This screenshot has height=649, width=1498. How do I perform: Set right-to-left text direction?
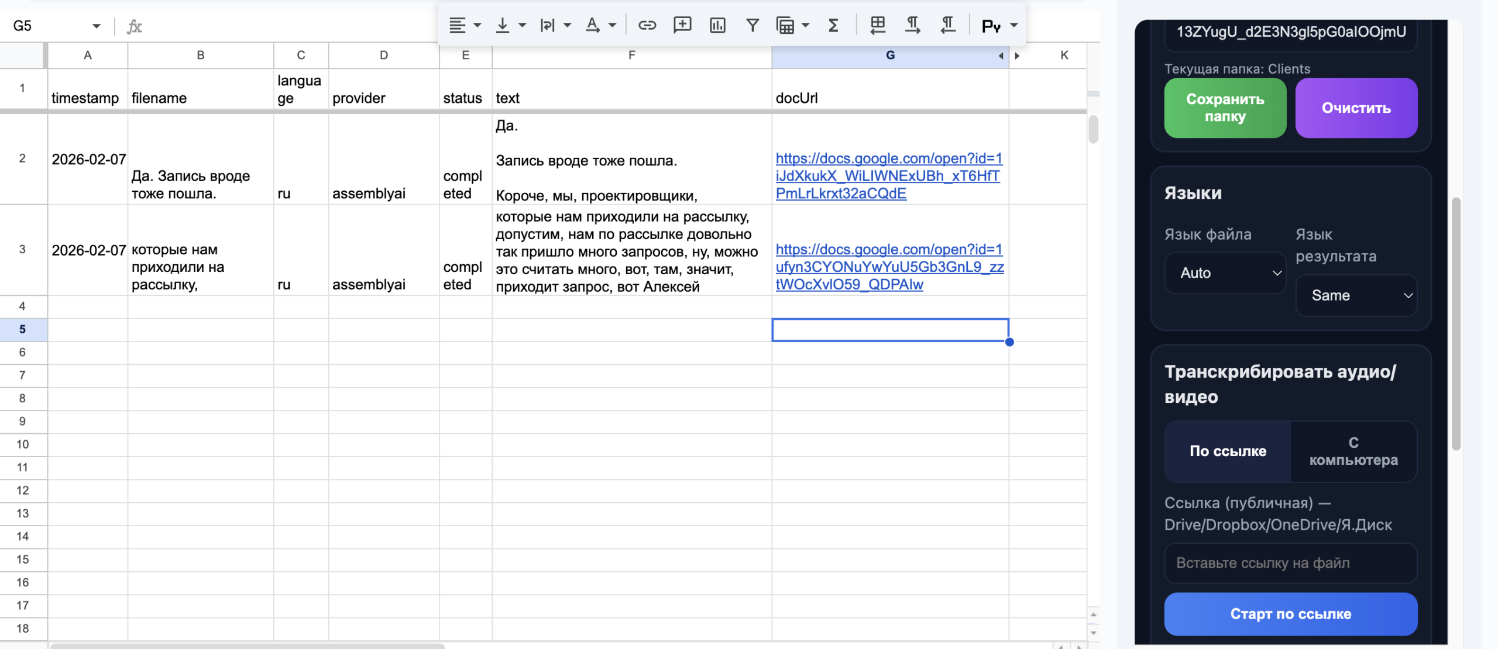click(x=948, y=25)
